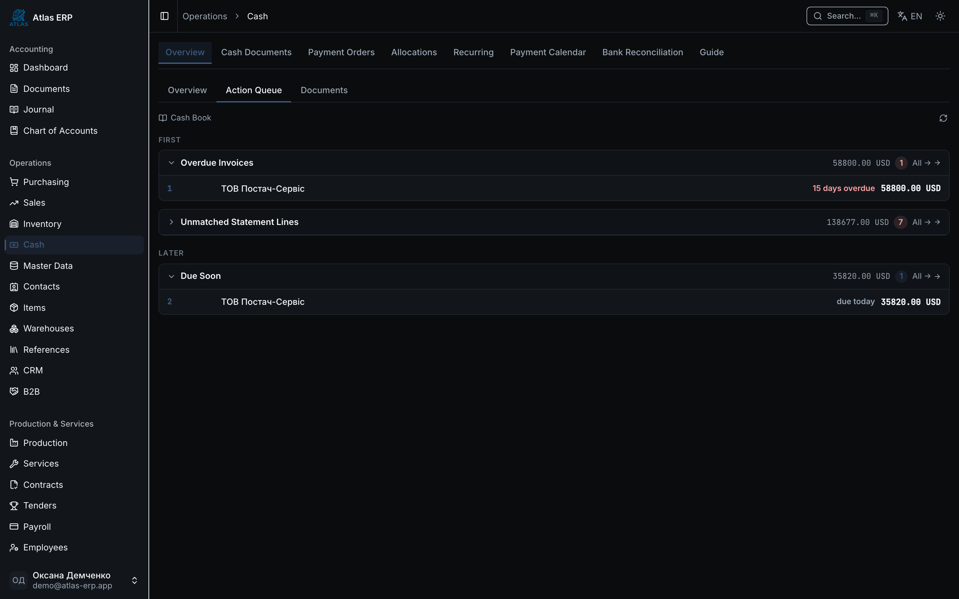This screenshot has height=599, width=959.
Task: Focus the Search field
Action: [847, 16]
